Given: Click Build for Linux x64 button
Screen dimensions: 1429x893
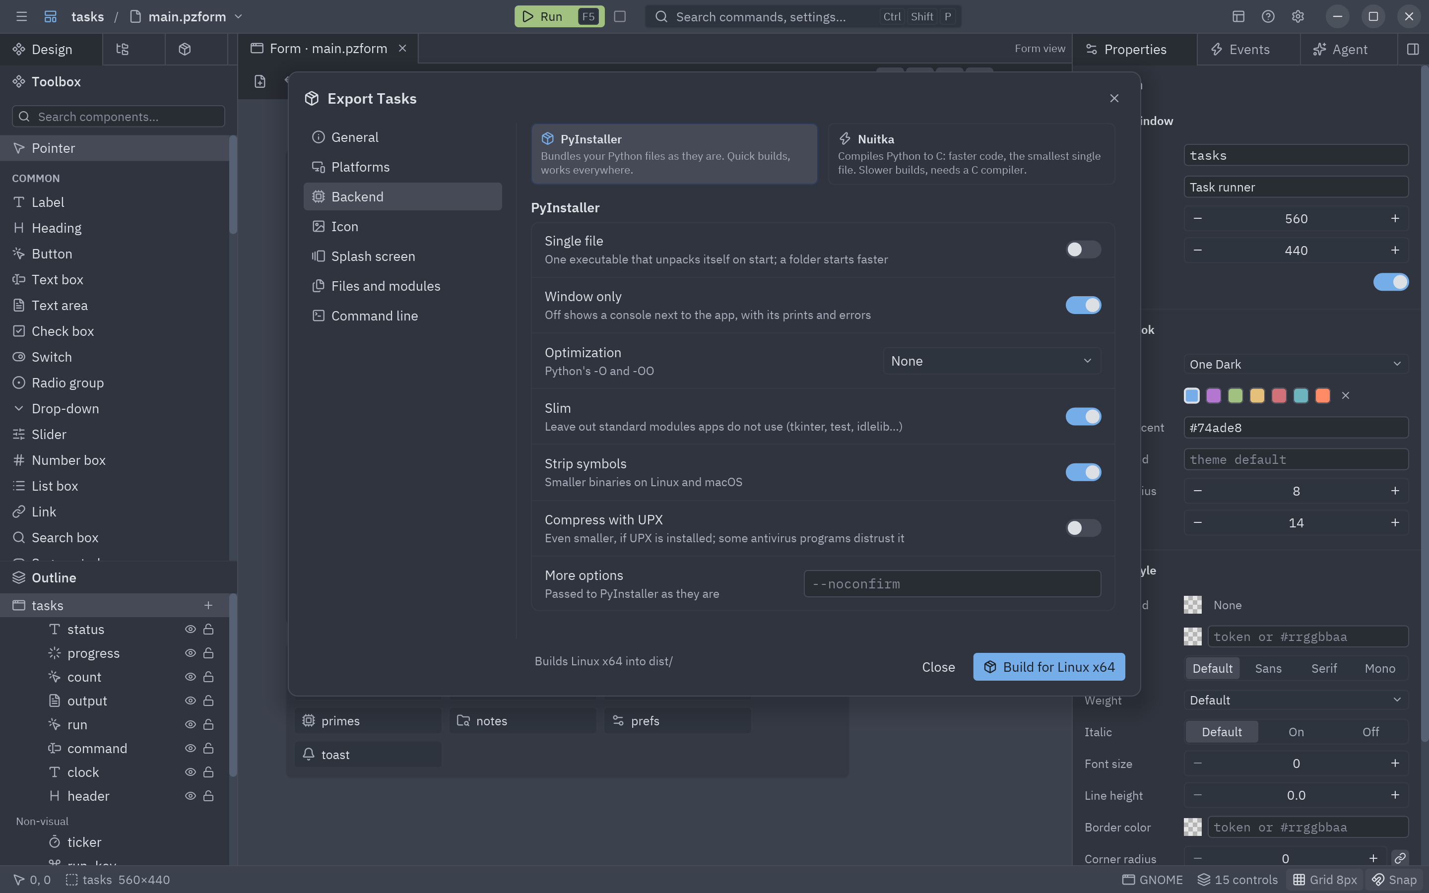Looking at the screenshot, I should click(x=1049, y=667).
